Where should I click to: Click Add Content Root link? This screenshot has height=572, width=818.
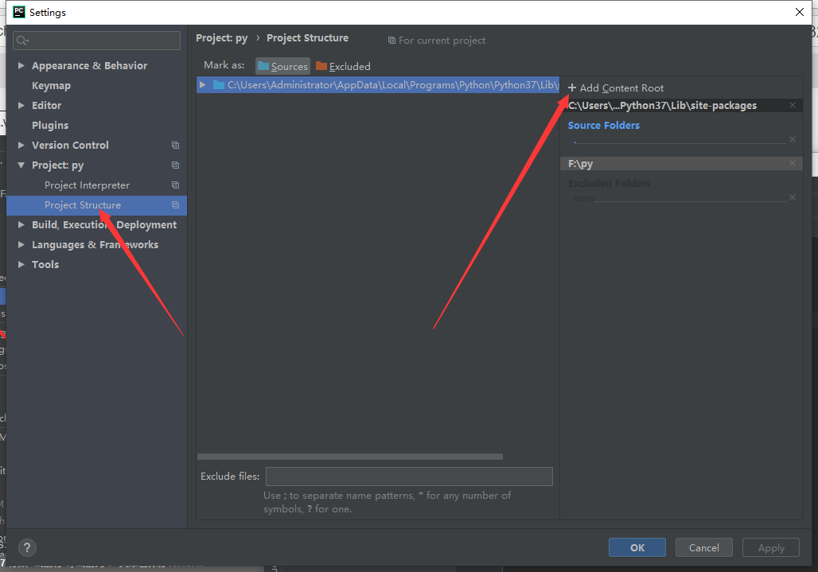[x=616, y=88]
